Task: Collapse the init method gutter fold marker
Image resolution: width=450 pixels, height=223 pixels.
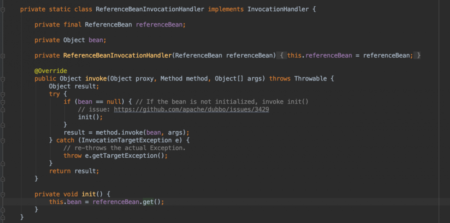Action: pyautogui.click(x=3, y=194)
